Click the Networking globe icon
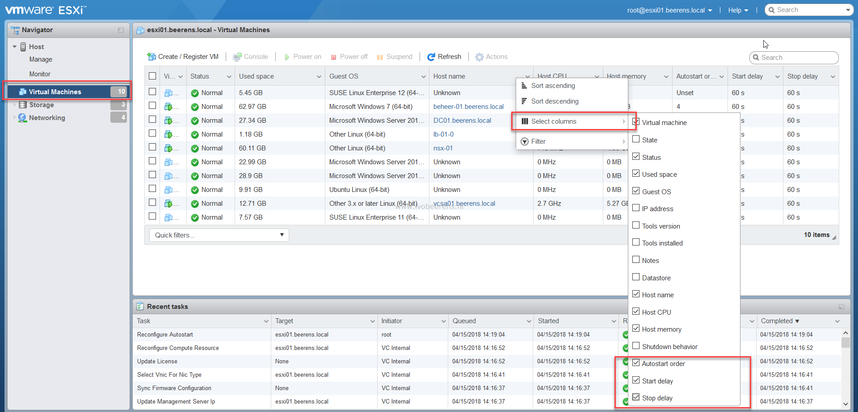858x412 pixels. pyautogui.click(x=22, y=118)
